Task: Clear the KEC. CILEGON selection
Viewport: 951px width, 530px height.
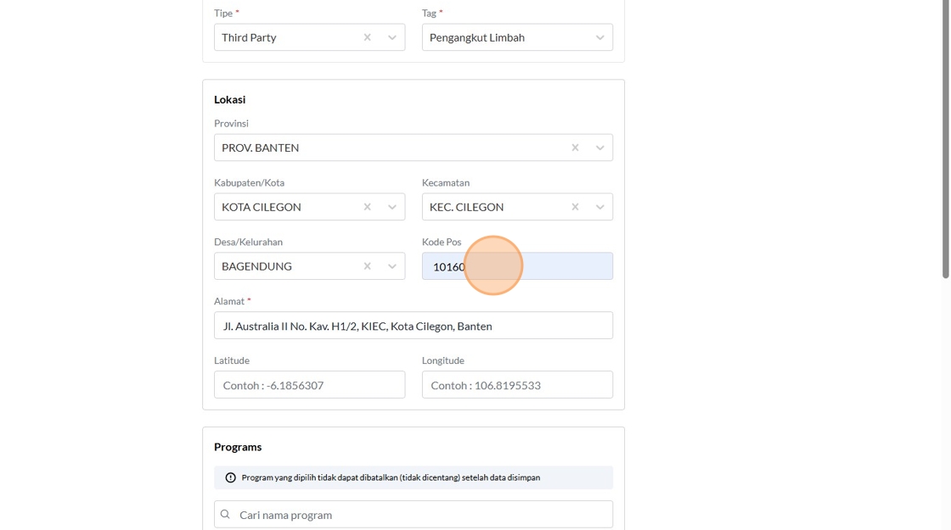Action: (575, 207)
